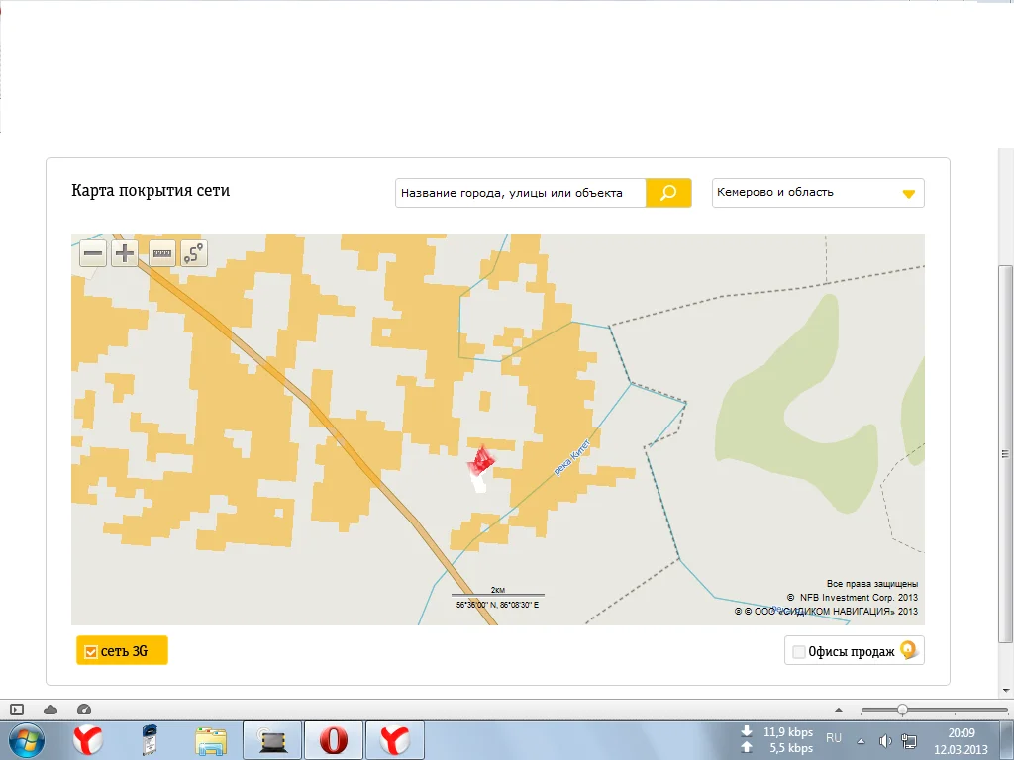Click the река Китат river label
The width and height of the screenshot is (1014, 760).
(571, 457)
